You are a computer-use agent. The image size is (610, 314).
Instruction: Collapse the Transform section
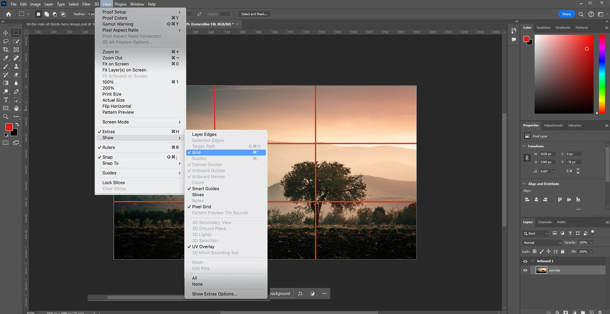tap(524, 146)
